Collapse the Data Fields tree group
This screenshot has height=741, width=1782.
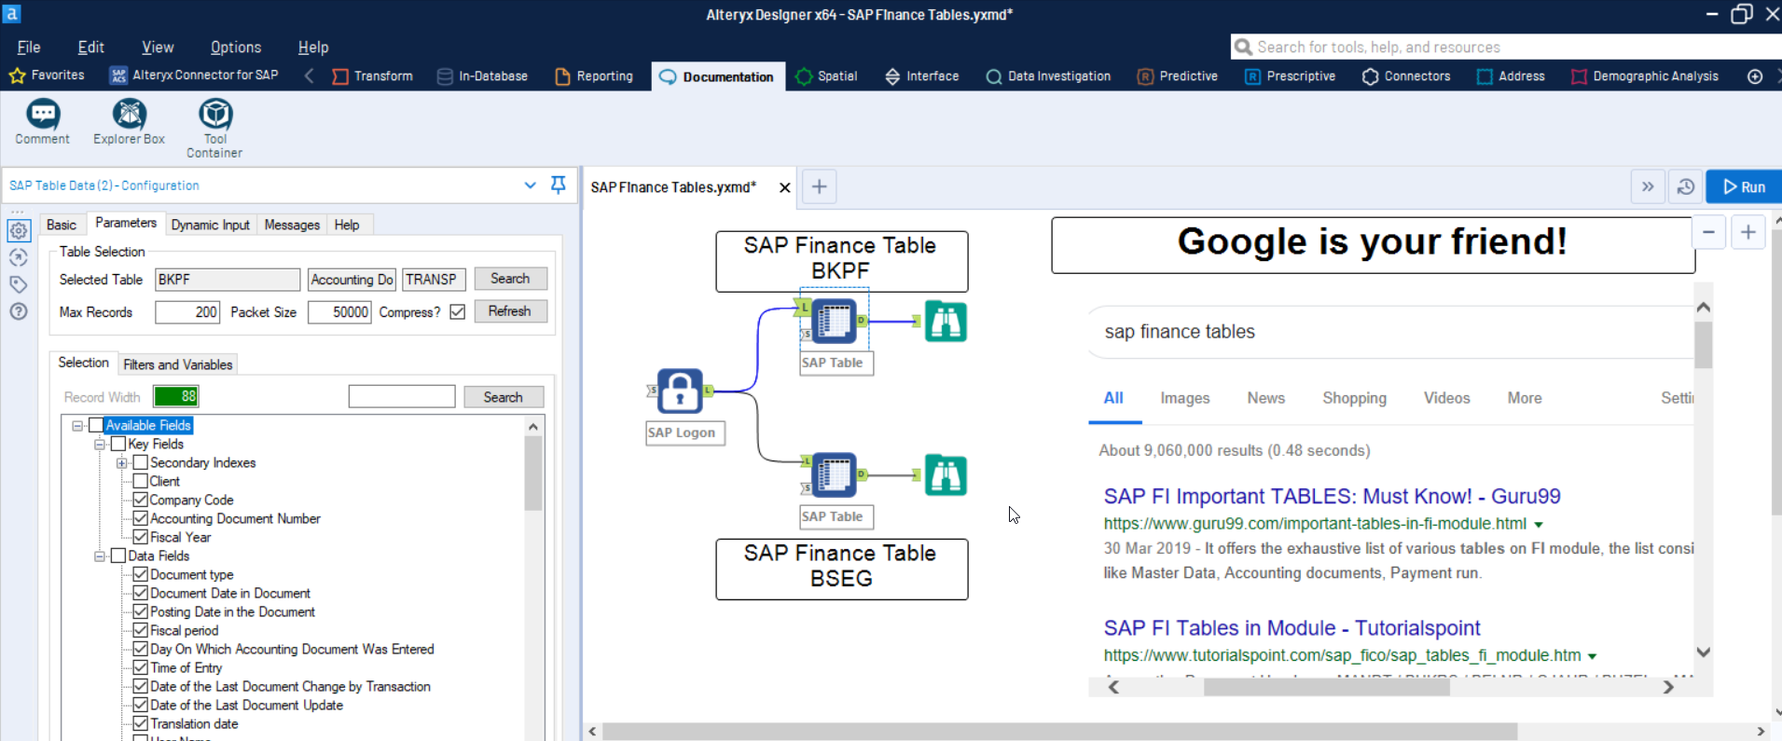point(100,556)
